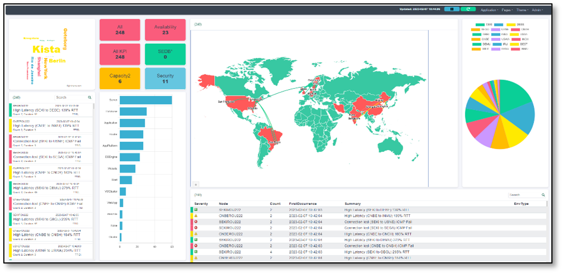Open the Application dropdown menu
Viewport: 563px width, 274px height.
(489, 10)
